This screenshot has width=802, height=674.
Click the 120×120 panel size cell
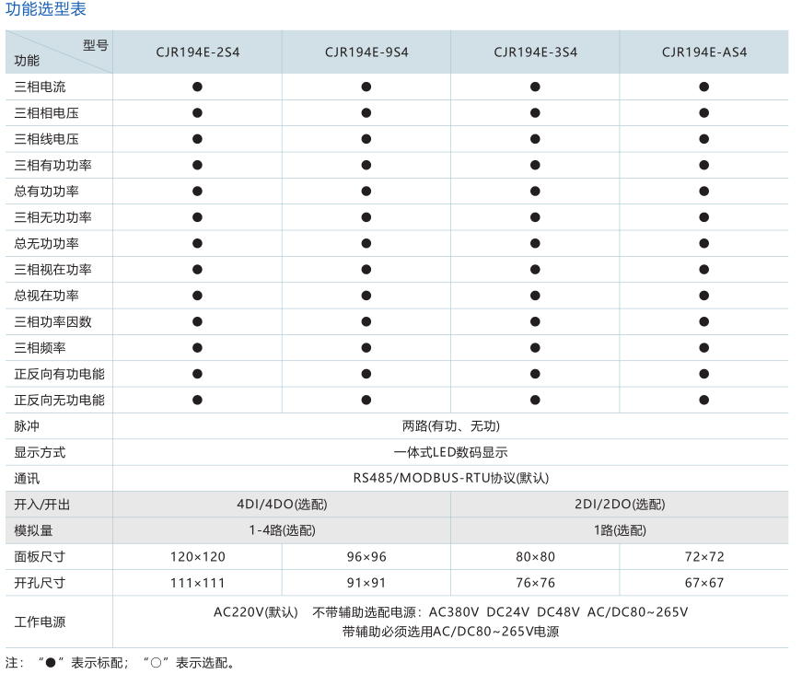click(x=197, y=557)
